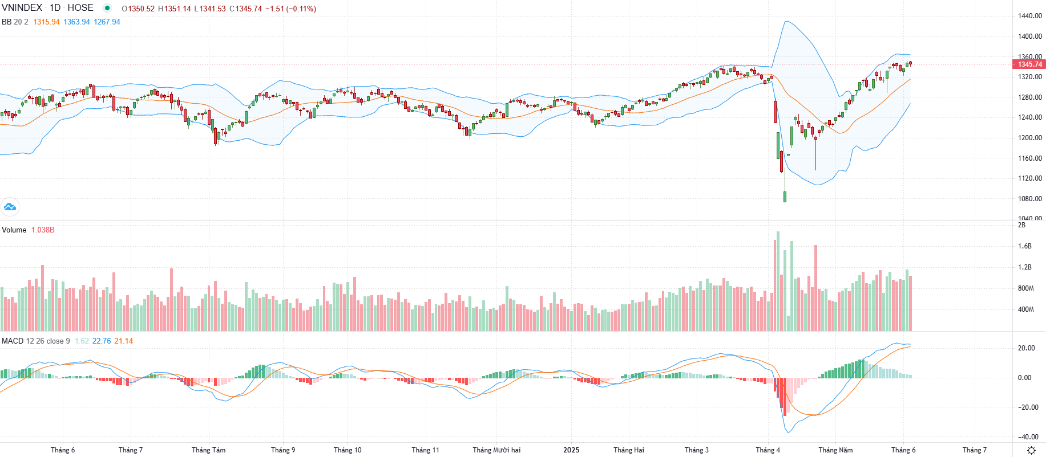Click the 1440.00 price scale label
This screenshot has height=457, width=1046.
1030,16
